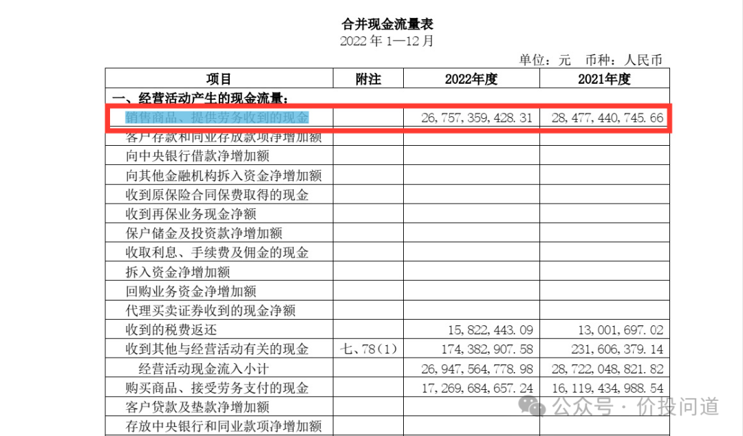Click the row label 收到其他与经营活动有关的现金
Viewport: 743px width, 436px height.
(x=217, y=349)
